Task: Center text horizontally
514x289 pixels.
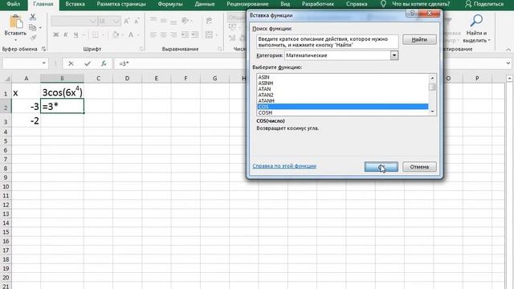Action: [x=163, y=35]
